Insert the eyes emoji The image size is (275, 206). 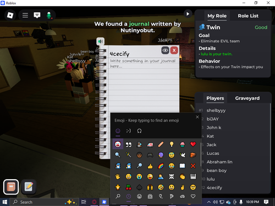pyautogui.click(x=129, y=144)
